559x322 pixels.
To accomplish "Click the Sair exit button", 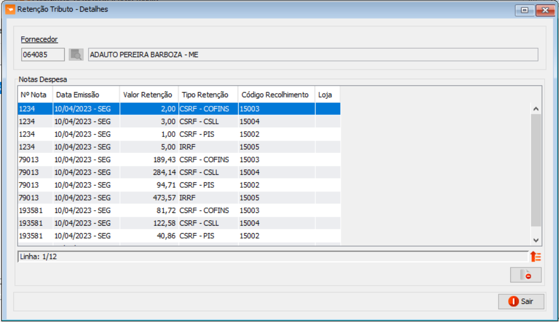I will coord(521,301).
